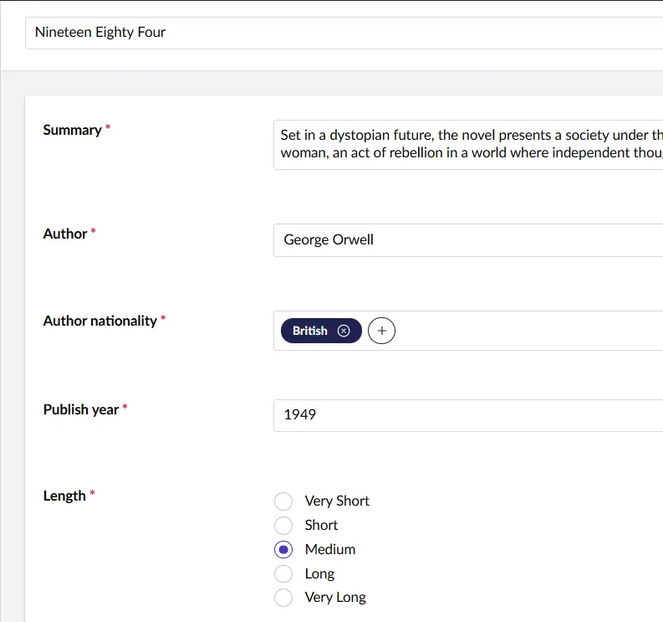Click the Publish year field showing 1949
The height and width of the screenshot is (622, 663).
[468, 414]
